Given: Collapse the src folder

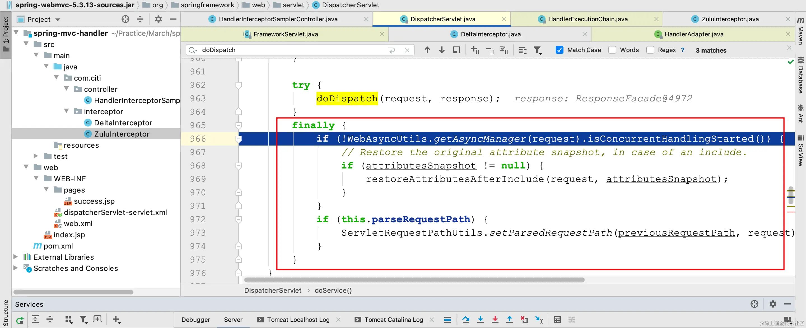Looking at the screenshot, I should pos(26,44).
